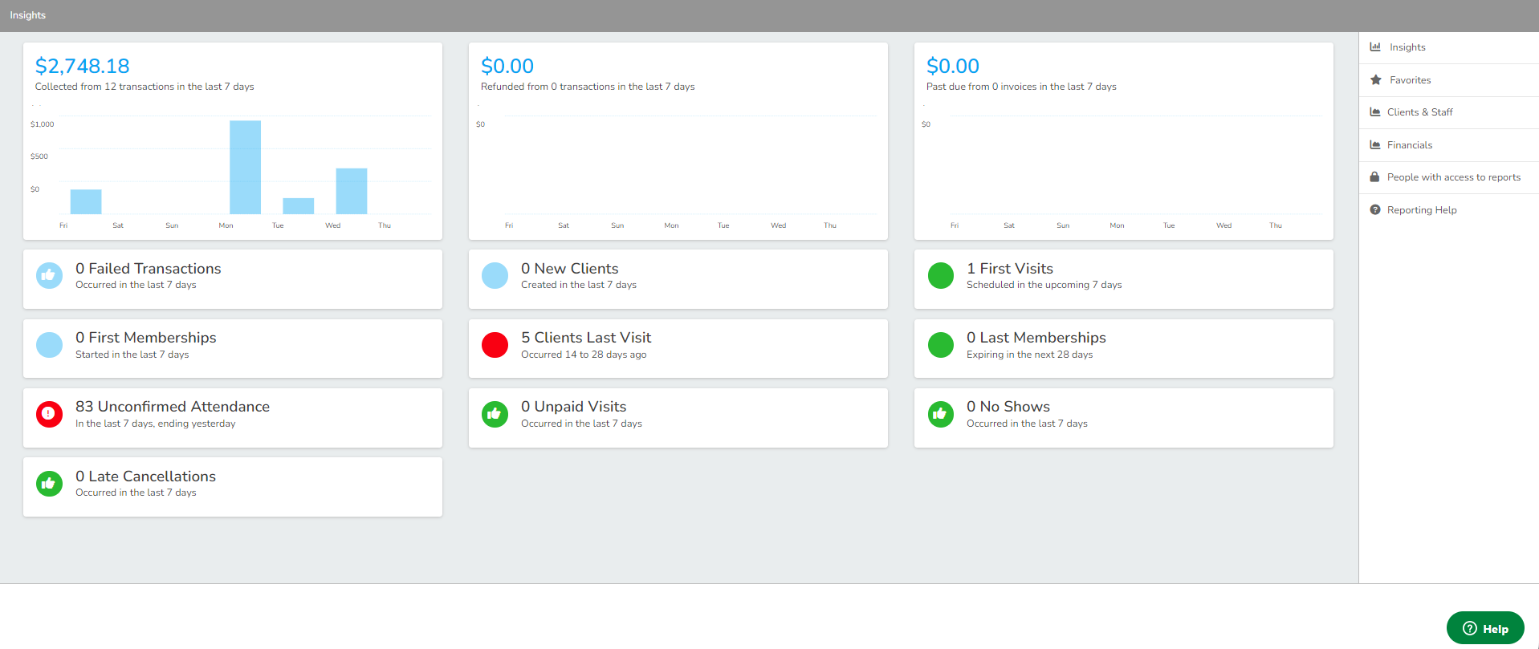
Task: Click the red circle for Clients Last Visit
Action: point(495,345)
